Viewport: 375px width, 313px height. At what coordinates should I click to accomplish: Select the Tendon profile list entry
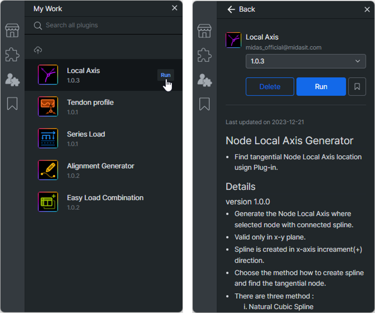click(104, 107)
